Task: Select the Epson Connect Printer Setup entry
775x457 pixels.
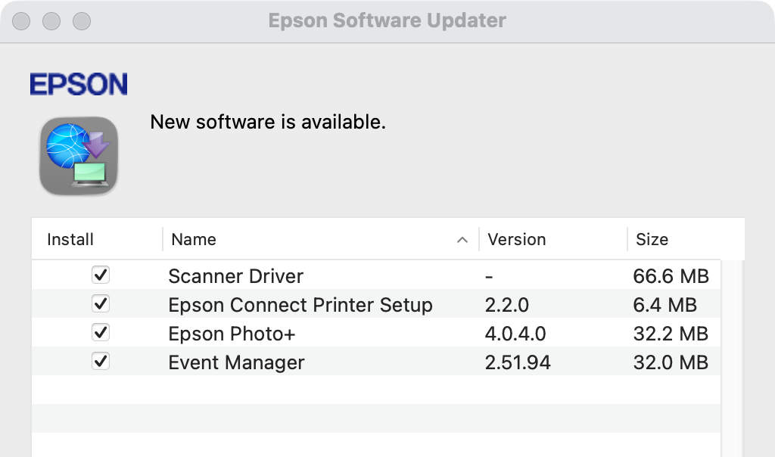Action: pos(299,305)
